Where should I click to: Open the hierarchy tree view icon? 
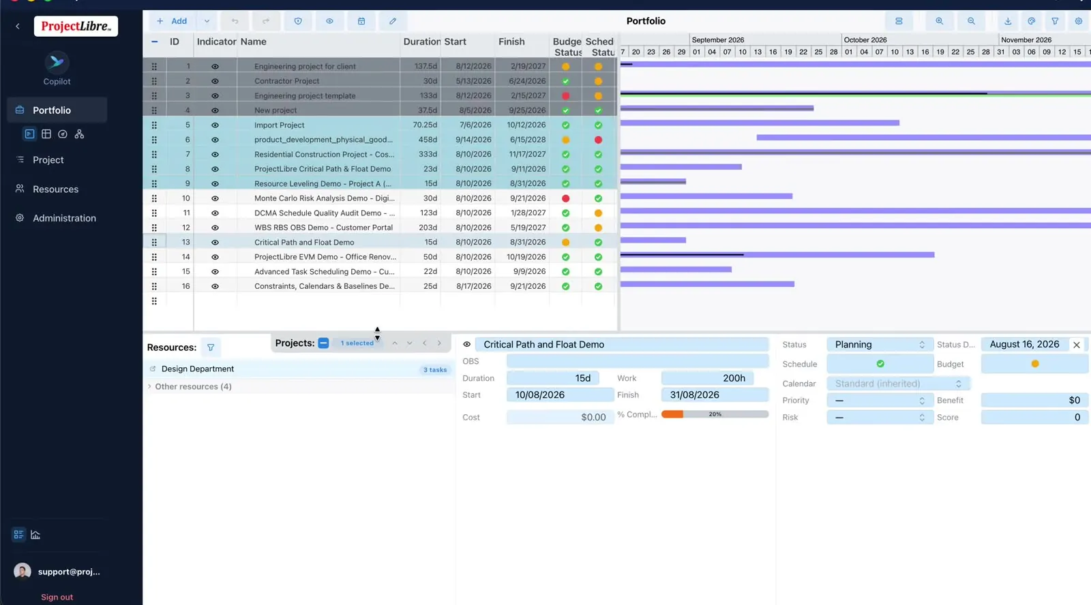click(x=79, y=134)
